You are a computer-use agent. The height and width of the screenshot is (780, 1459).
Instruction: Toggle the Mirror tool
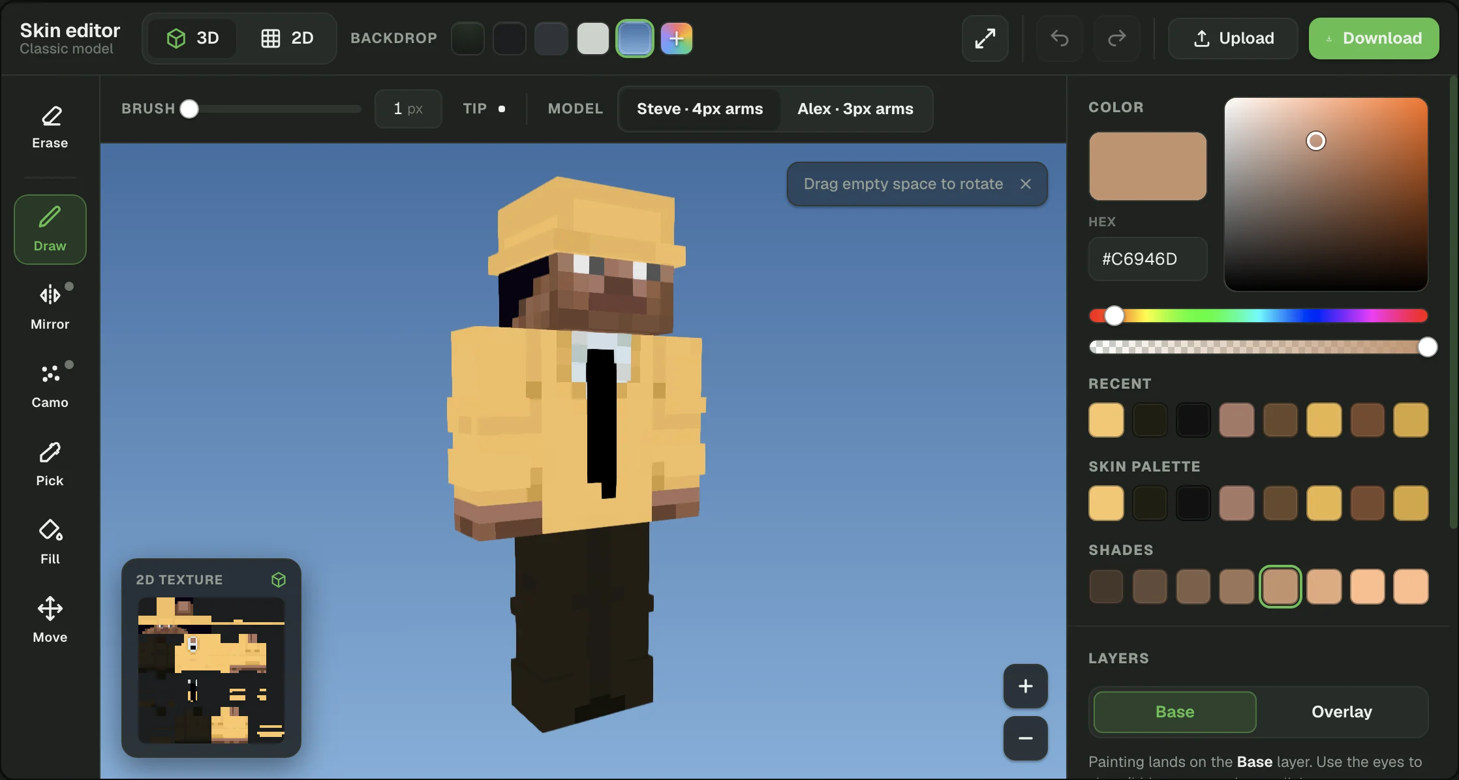[50, 307]
